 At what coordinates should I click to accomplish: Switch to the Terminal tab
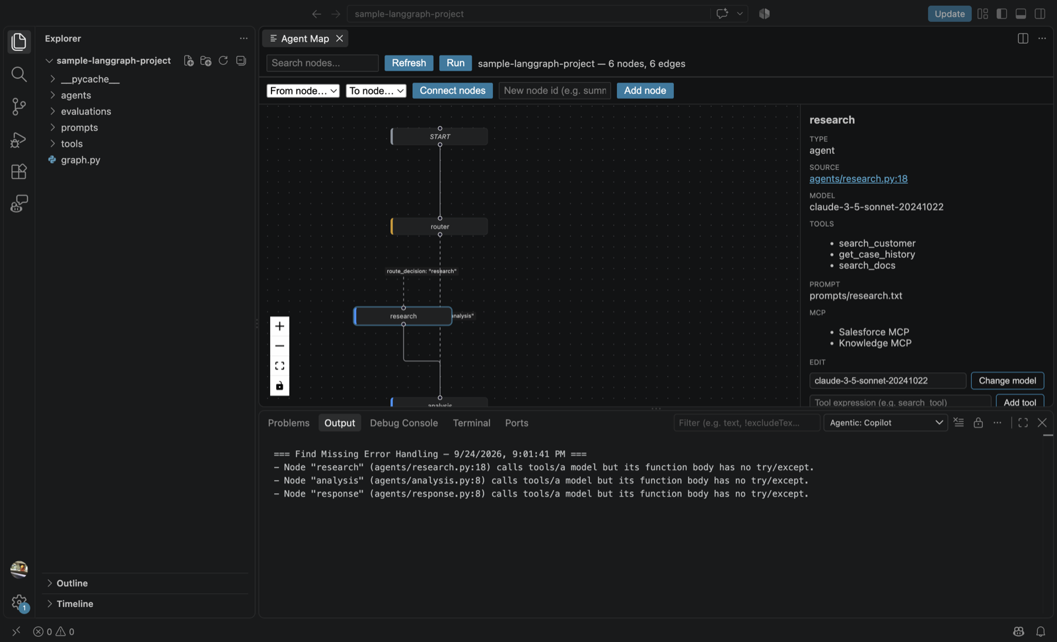(471, 423)
